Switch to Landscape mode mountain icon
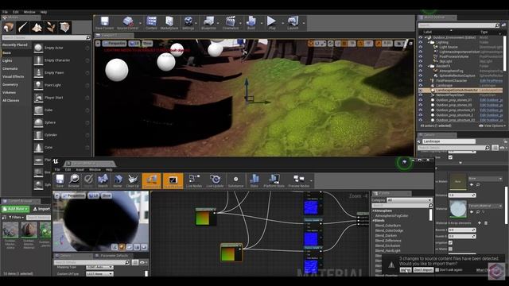The width and height of the screenshot is (509, 286). pyautogui.click(x=37, y=27)
